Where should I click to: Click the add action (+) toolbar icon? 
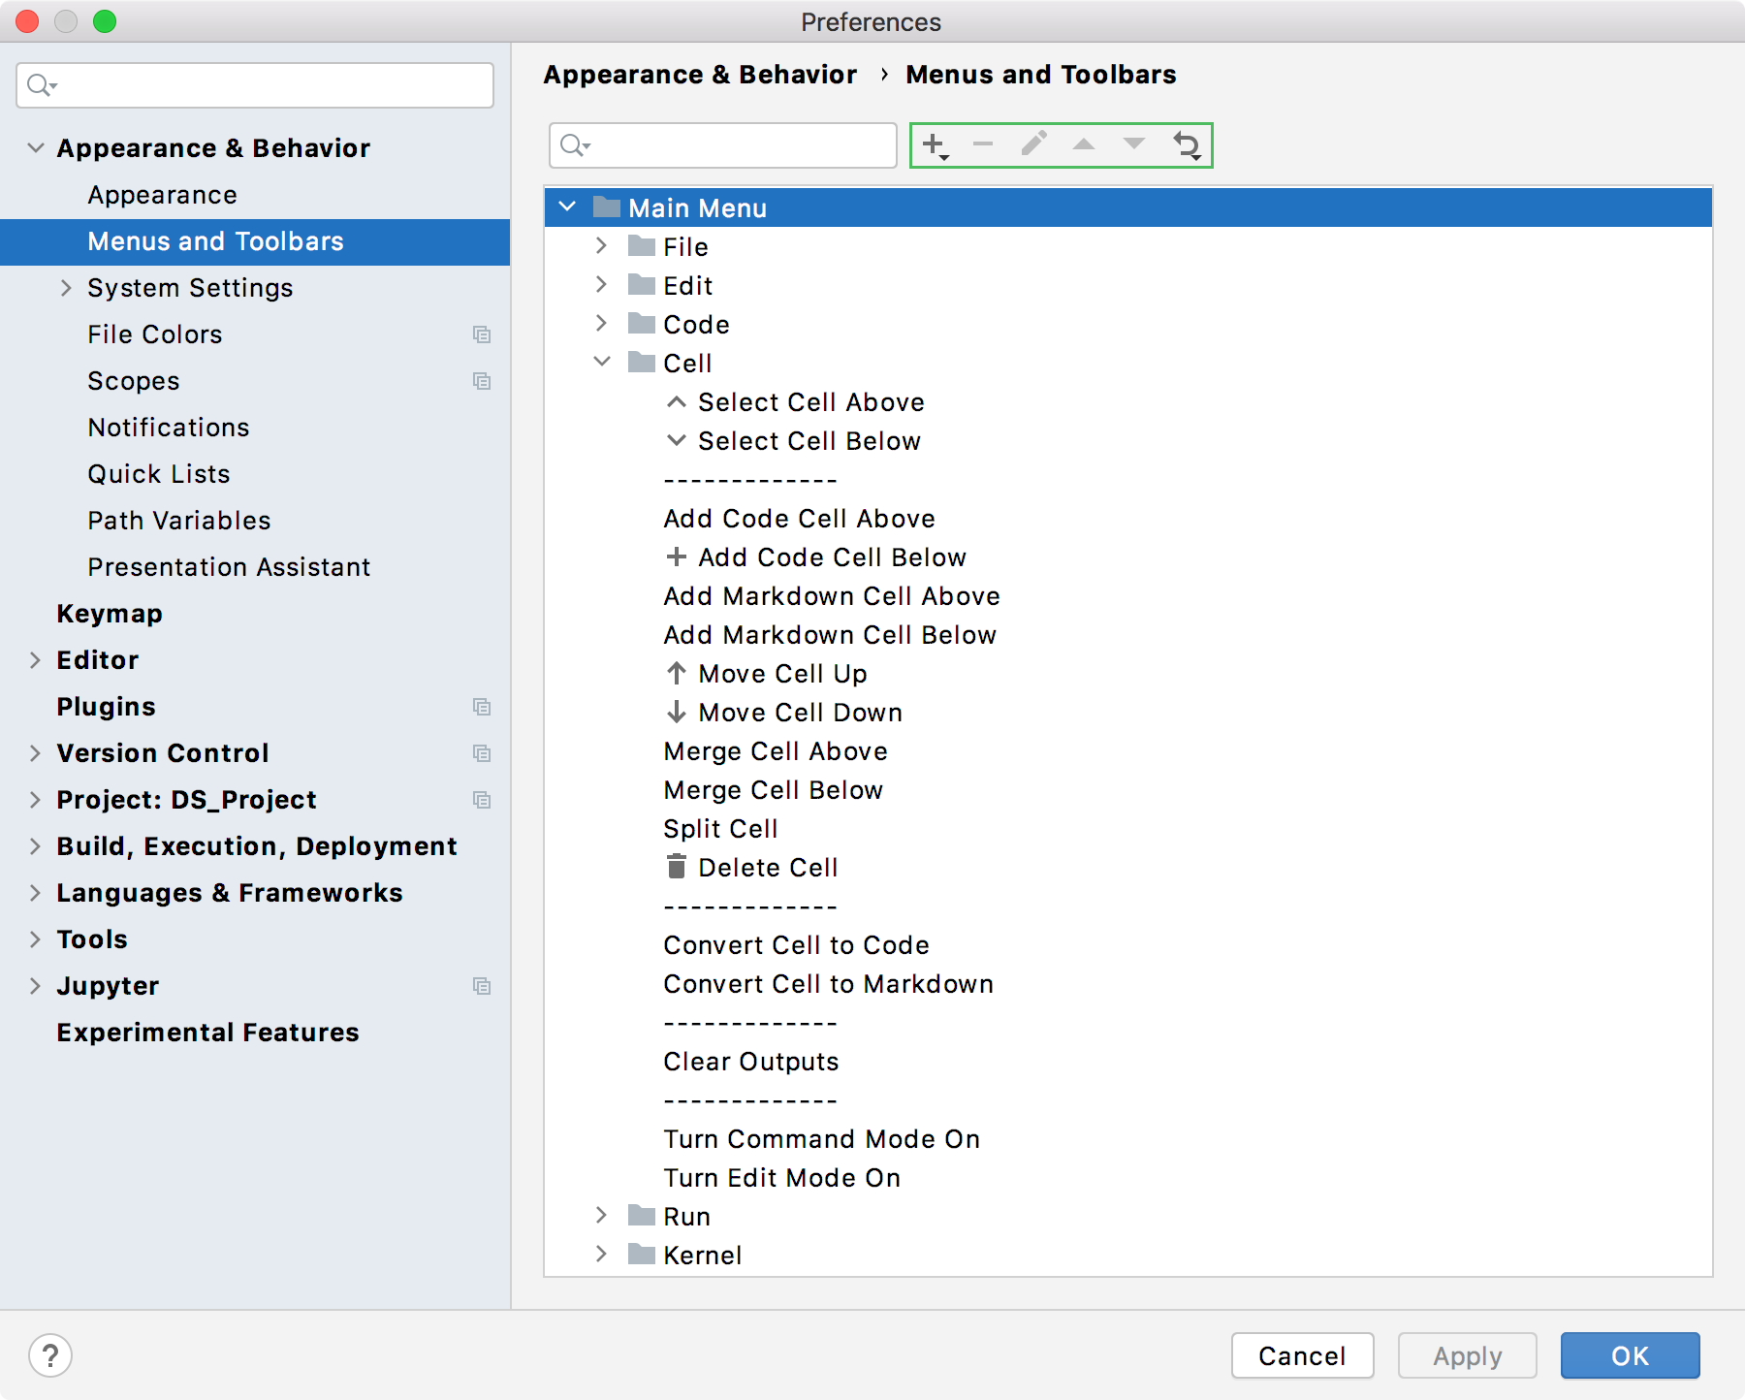(934, 143)
